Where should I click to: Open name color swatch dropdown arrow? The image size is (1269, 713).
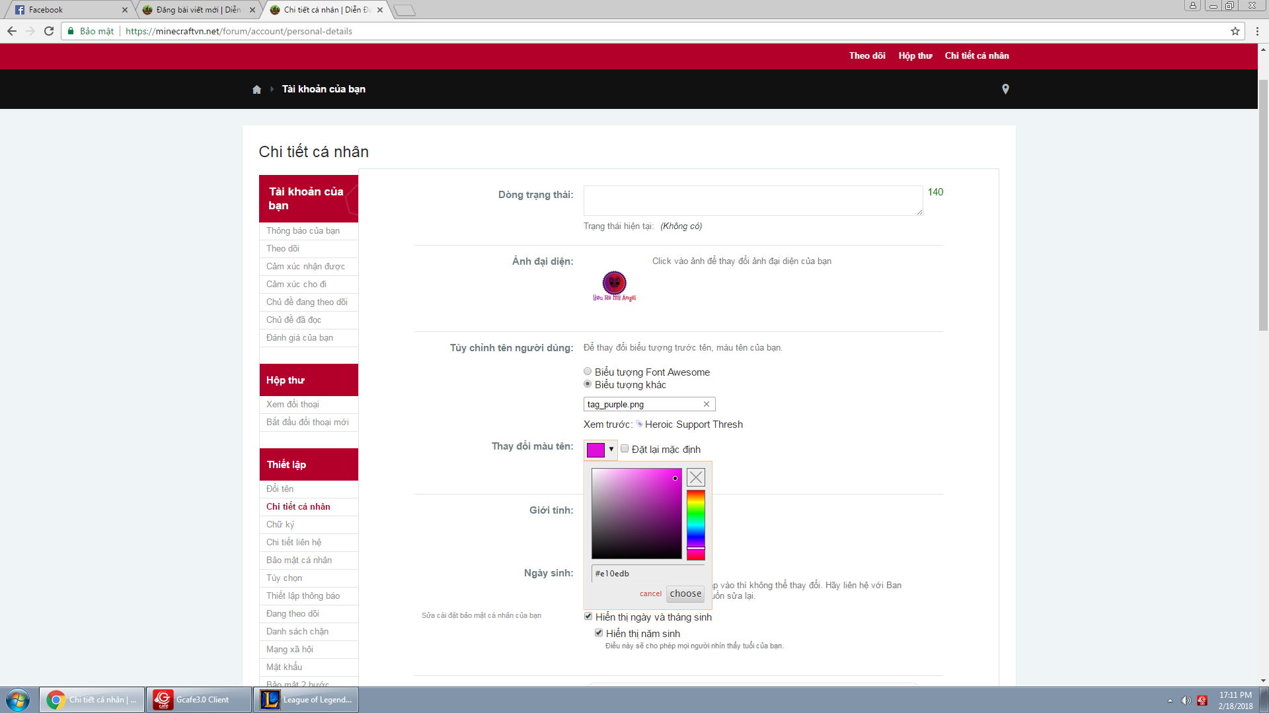click(611, 450)
